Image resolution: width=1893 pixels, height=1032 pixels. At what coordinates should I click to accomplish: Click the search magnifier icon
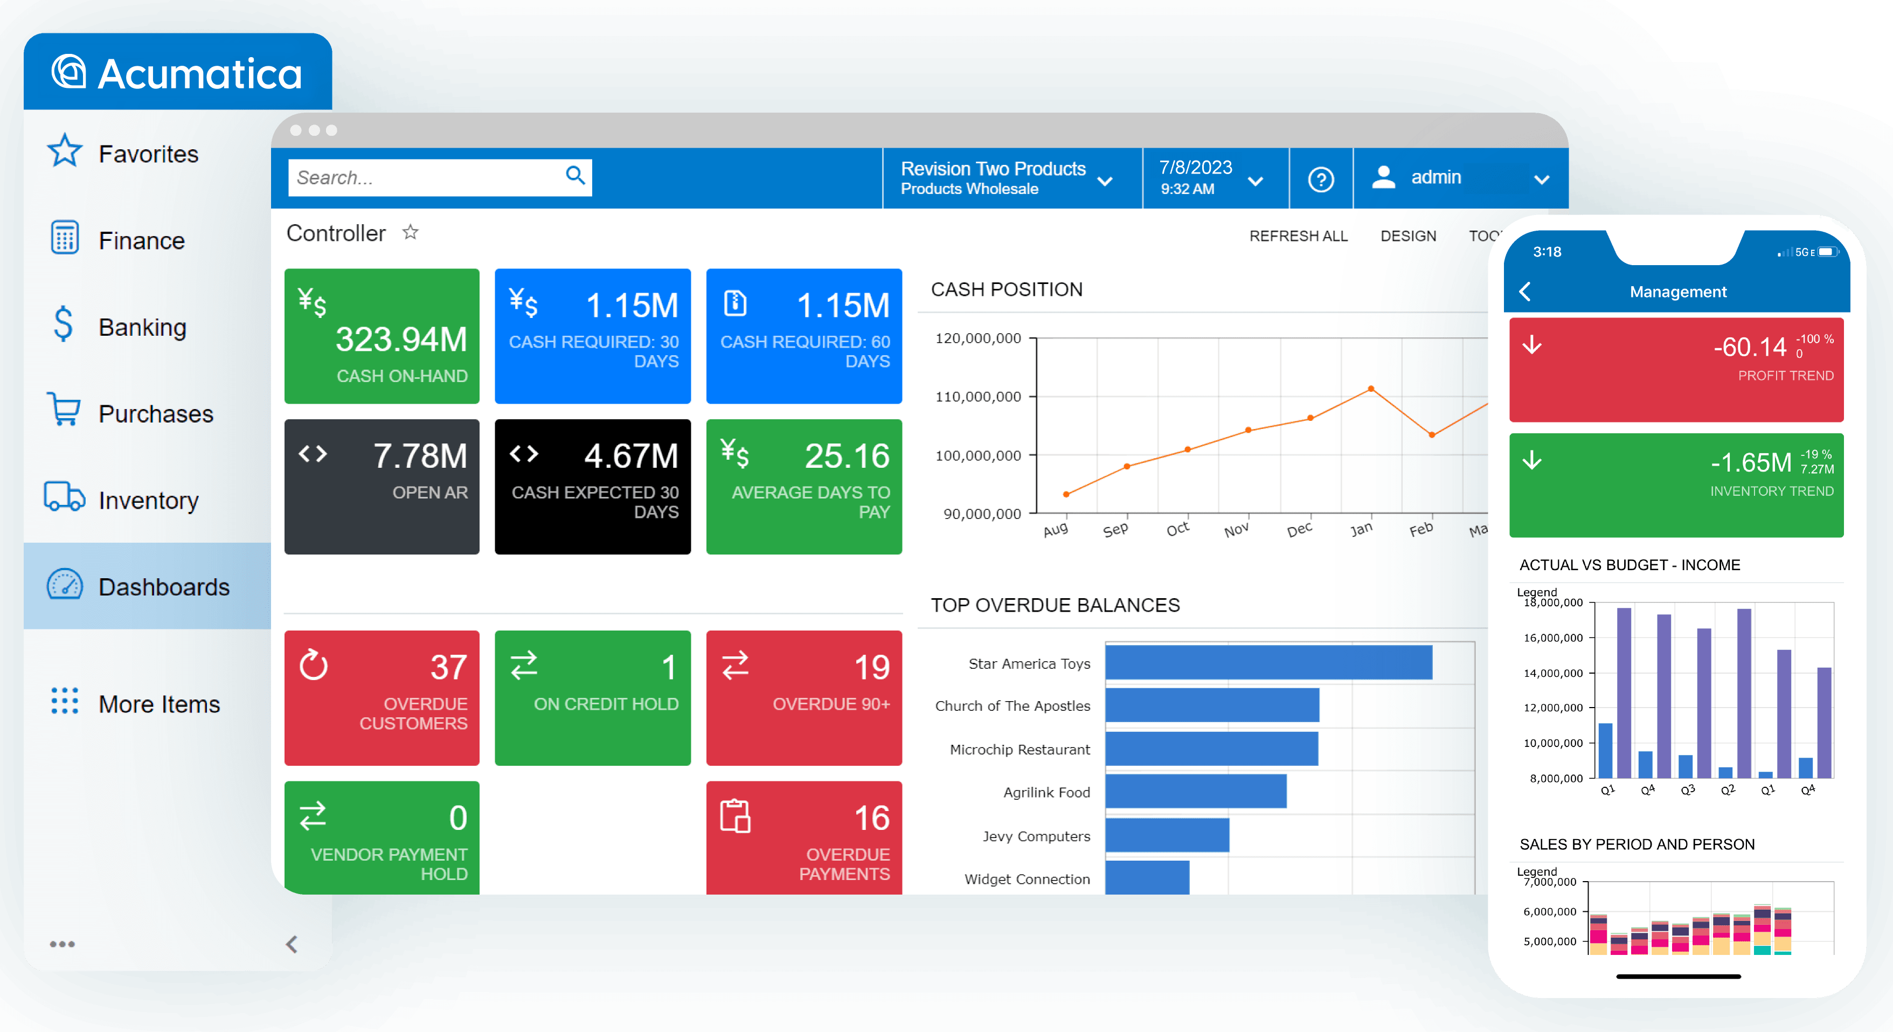click(x=576, y=176)
